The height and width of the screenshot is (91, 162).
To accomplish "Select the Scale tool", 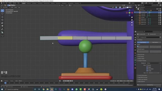I will 2,23.
